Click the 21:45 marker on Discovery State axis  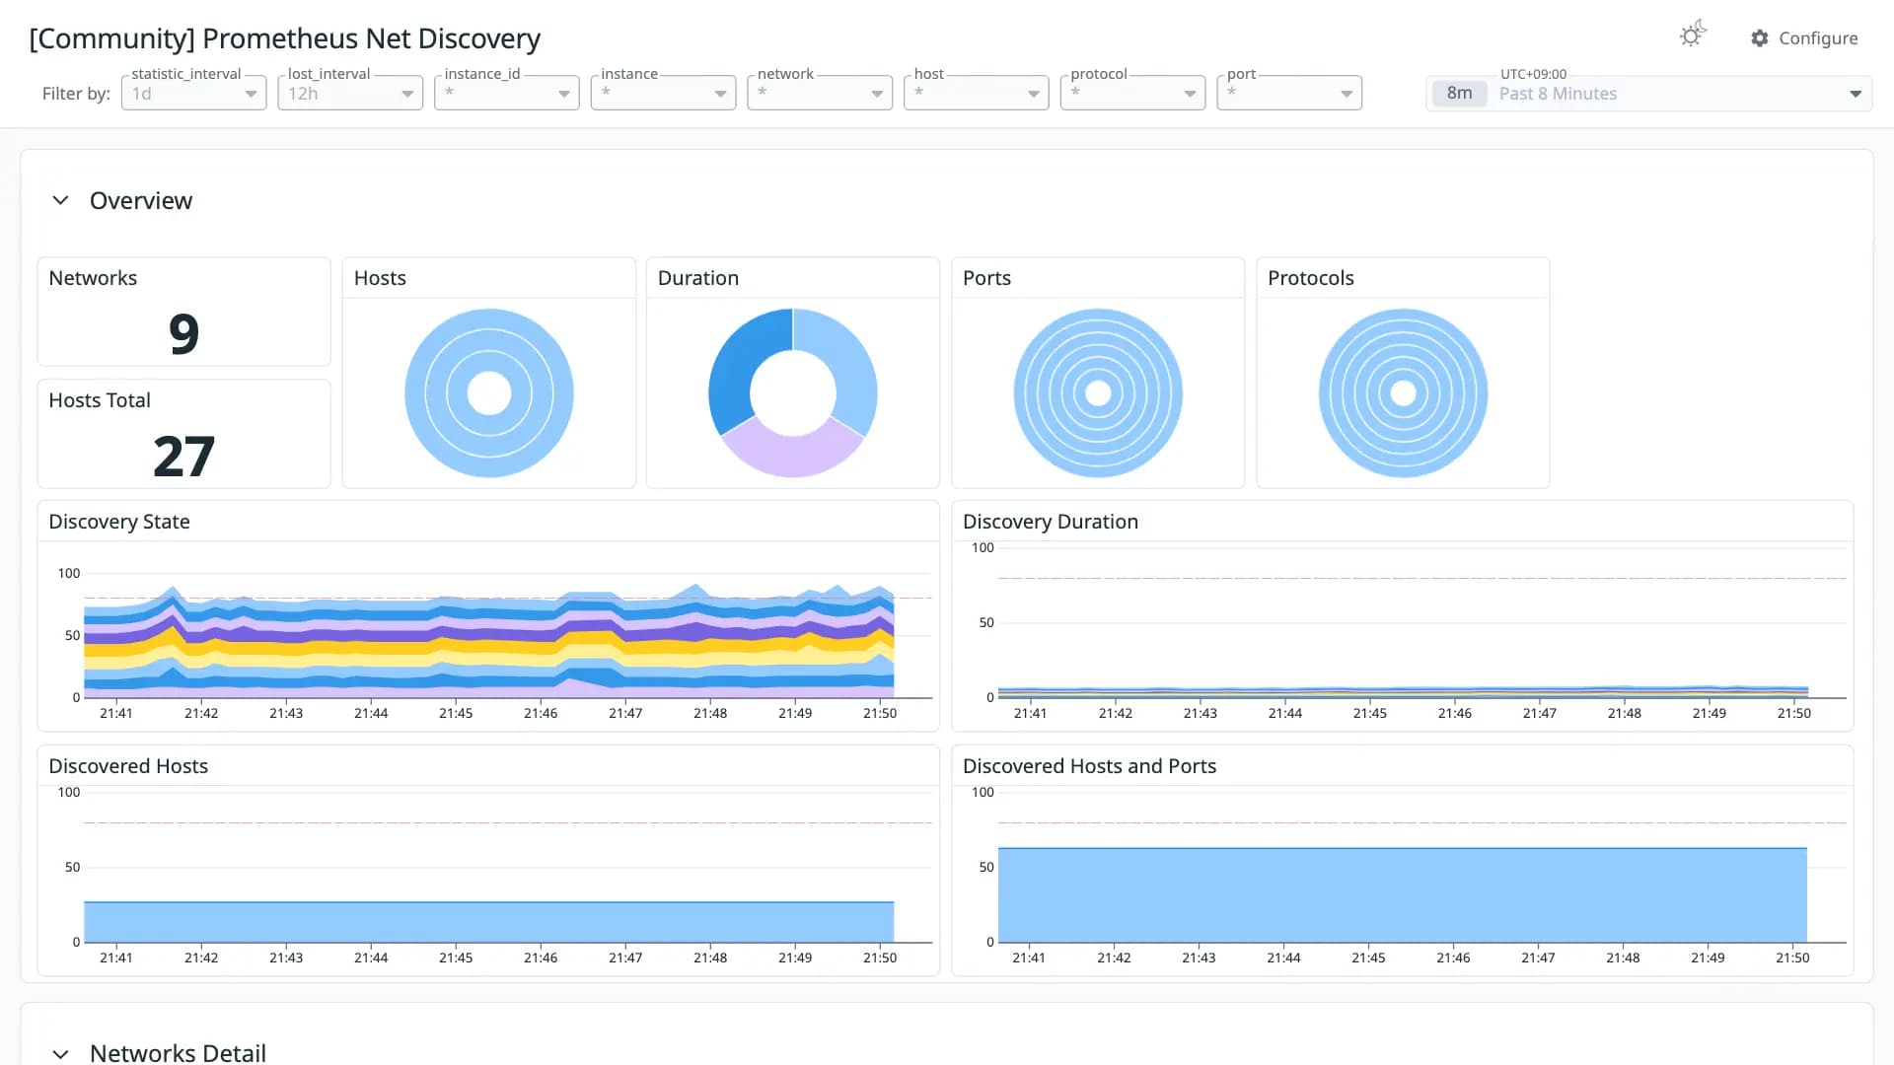pyautogui.click(x=456, y=713)
